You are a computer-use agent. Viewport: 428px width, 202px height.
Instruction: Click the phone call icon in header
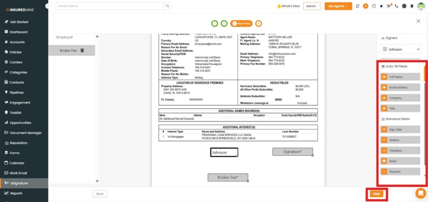(x=396, y=6)
